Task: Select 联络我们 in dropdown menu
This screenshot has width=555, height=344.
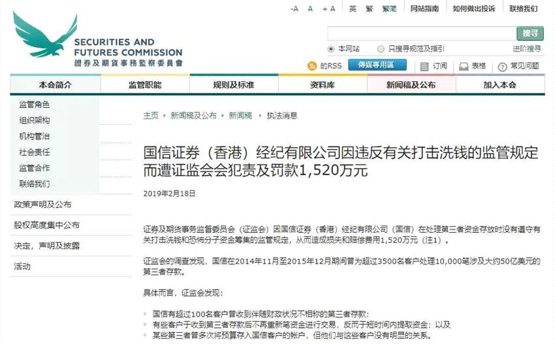Action: 35,184
